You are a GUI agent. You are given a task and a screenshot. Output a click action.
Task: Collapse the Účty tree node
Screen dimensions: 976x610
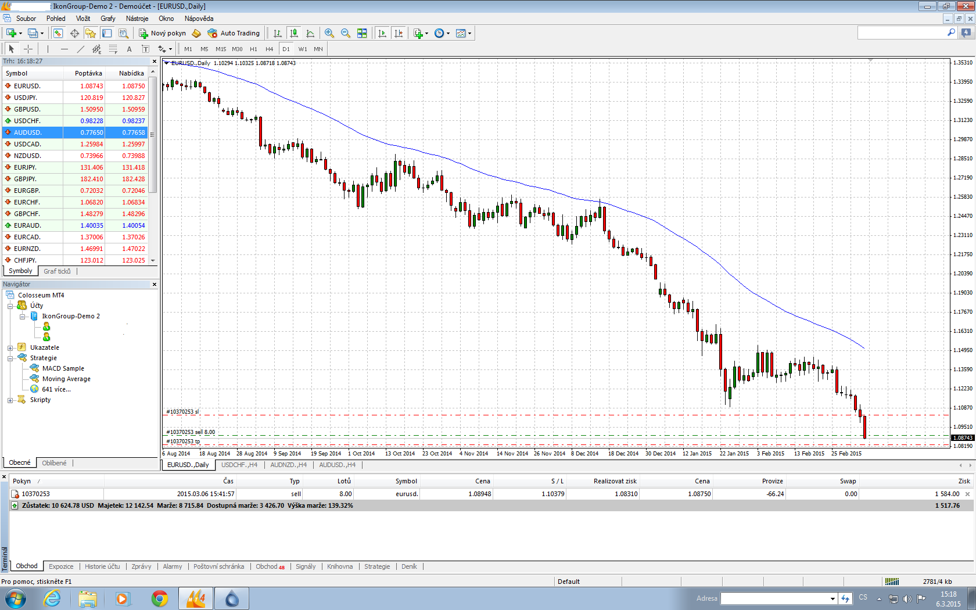[x=10, y=306]
